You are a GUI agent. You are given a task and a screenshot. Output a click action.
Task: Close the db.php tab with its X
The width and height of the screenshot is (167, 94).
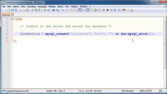(x=12, y=15)
